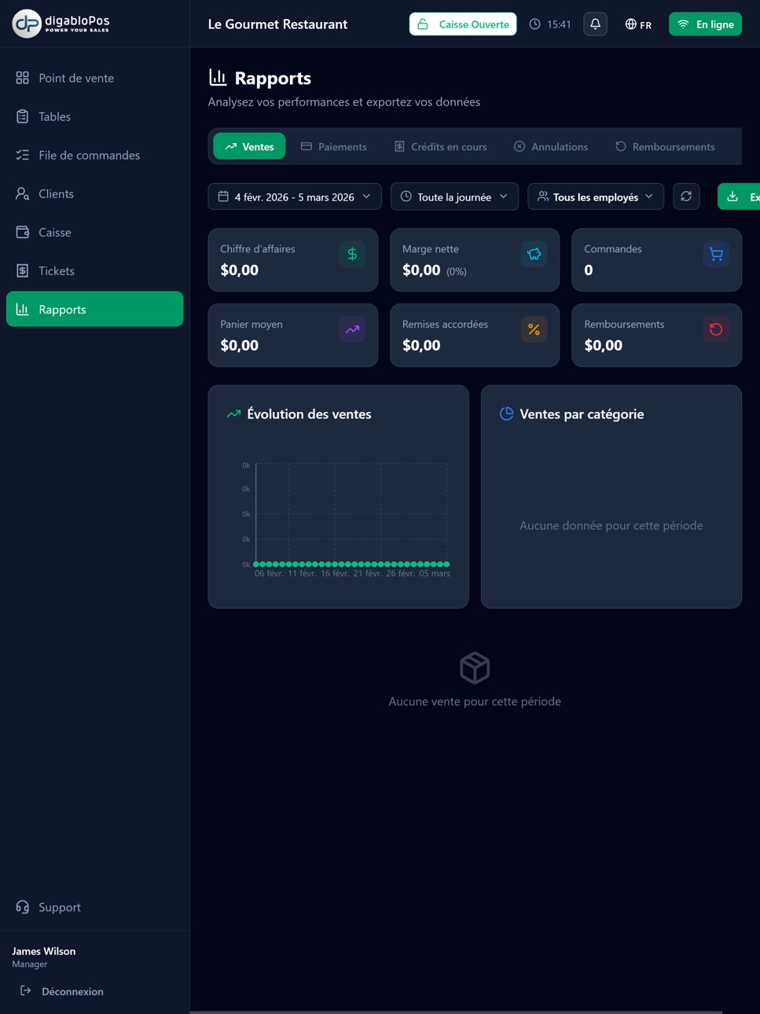Click trend icon on Panier moyen card
Screen dimensions: 760x1014
tap(352, 329)
